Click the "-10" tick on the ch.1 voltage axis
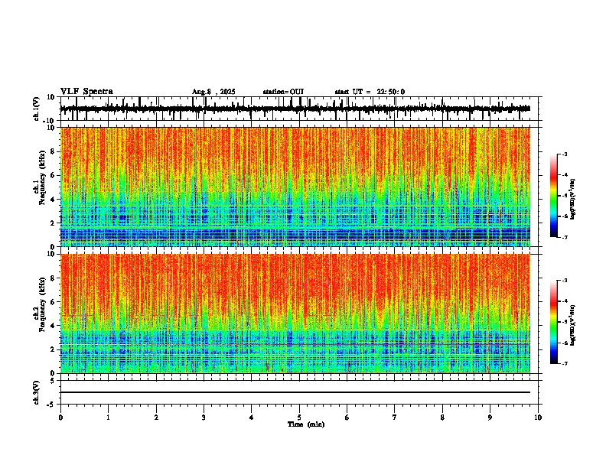 (50, 121)
